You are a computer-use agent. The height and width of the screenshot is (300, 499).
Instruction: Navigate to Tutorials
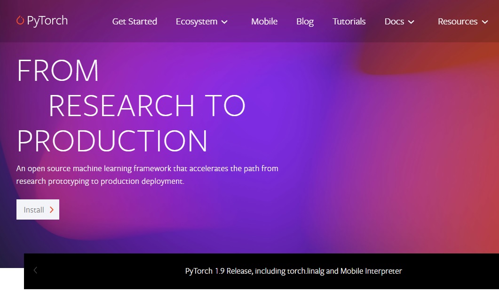click(349, 21)
